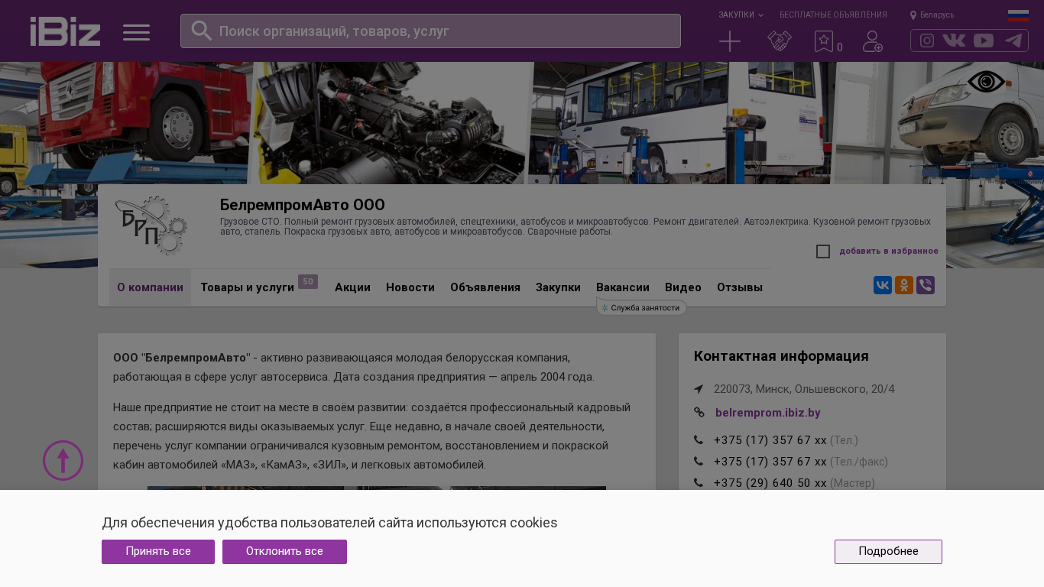Click the Принять все cookies button

pyautogui.click(x=158, y=552)
